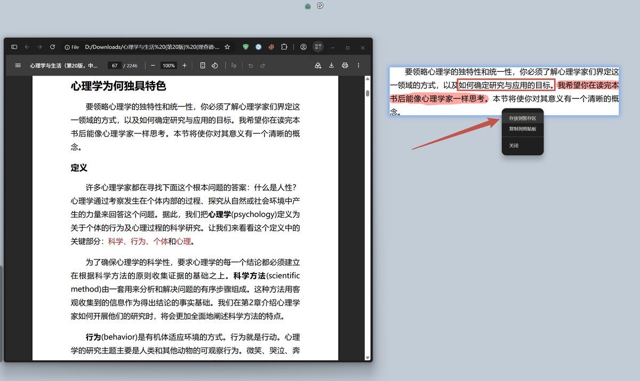640x381 pixels.
Task: Click the boxed text 如何确定研究与应用的目标 in the snippet
Action: [506, 85]
